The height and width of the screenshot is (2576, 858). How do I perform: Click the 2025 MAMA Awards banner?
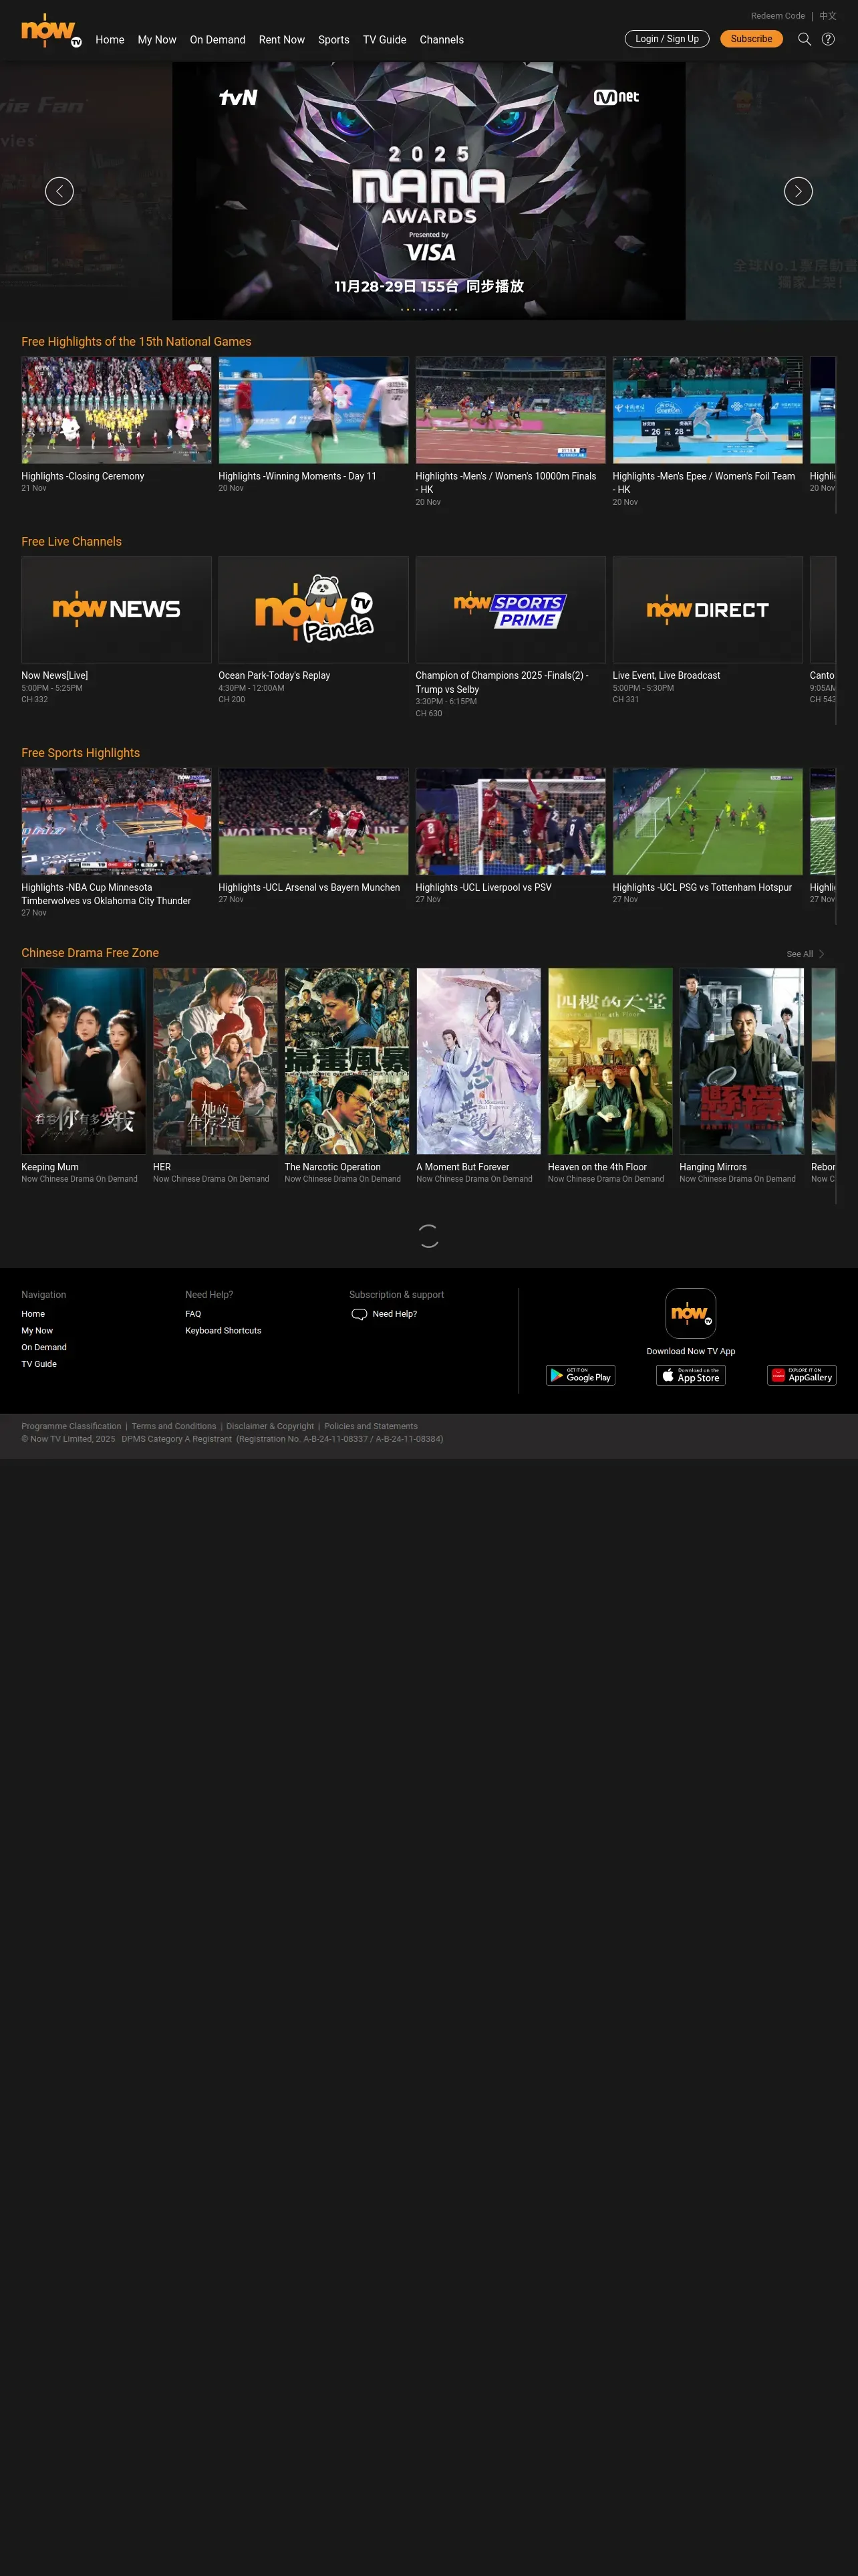point(428,191)
